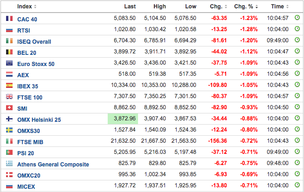This screenshot has height=192, width=304.
Task: Click the Finland flag beside OMX Helsinki 25
Action: click(9, 119)
